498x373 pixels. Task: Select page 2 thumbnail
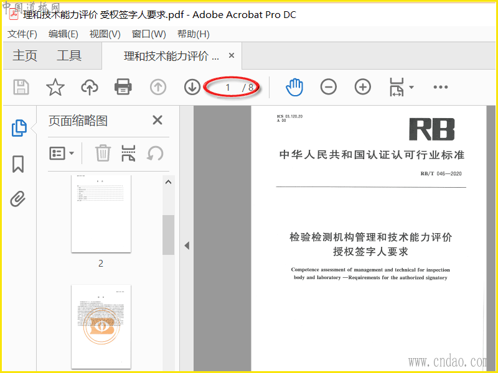pos(101,214)
